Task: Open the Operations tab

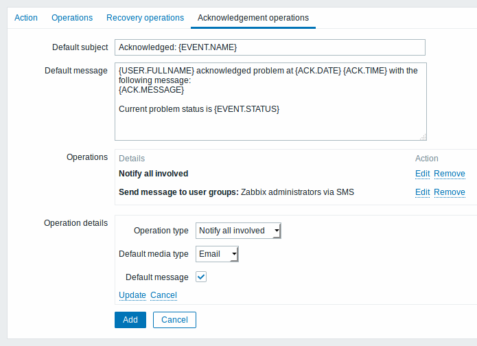Action: (72, 18)
